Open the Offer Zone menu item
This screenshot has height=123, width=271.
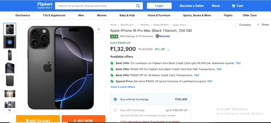tap(250, 15)
